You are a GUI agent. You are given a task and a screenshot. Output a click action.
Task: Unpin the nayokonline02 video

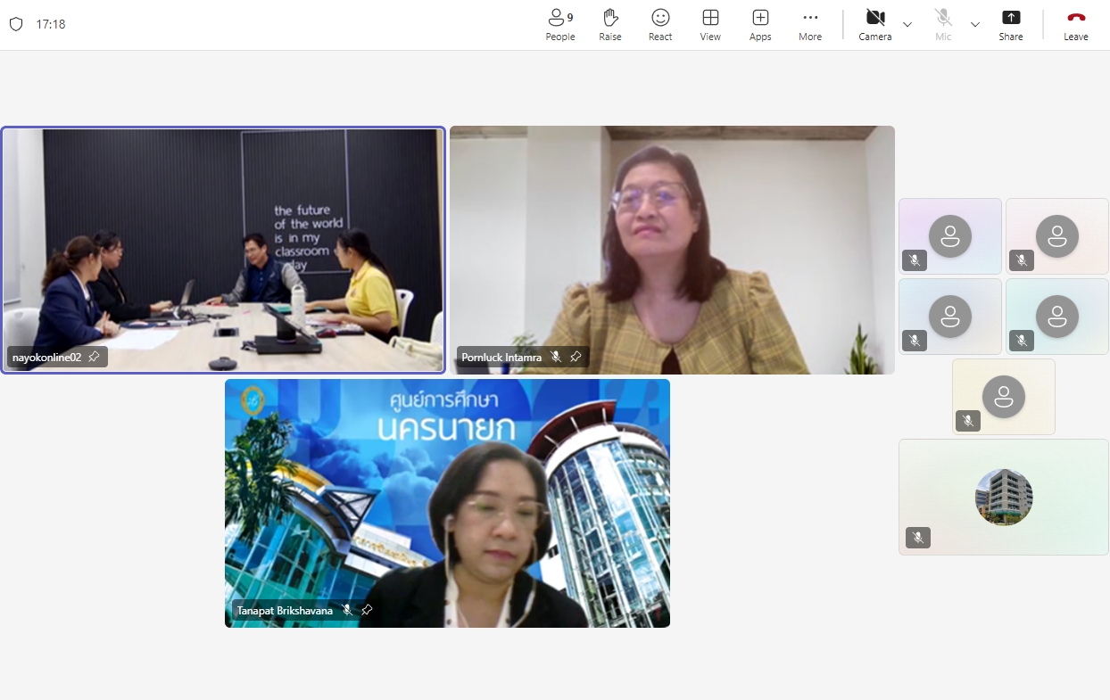pos(94,357)
